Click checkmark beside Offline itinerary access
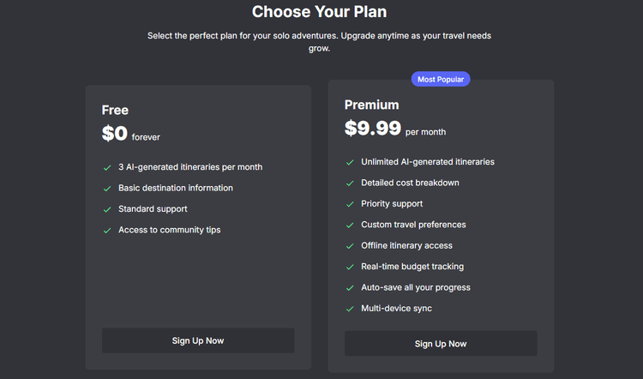The height and width of the screenshot is (379, 643). [x=350, y=246]
